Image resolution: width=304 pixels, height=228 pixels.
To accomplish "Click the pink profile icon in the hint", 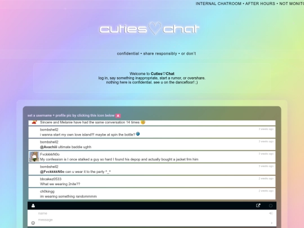I will click(x=118, y=115).
